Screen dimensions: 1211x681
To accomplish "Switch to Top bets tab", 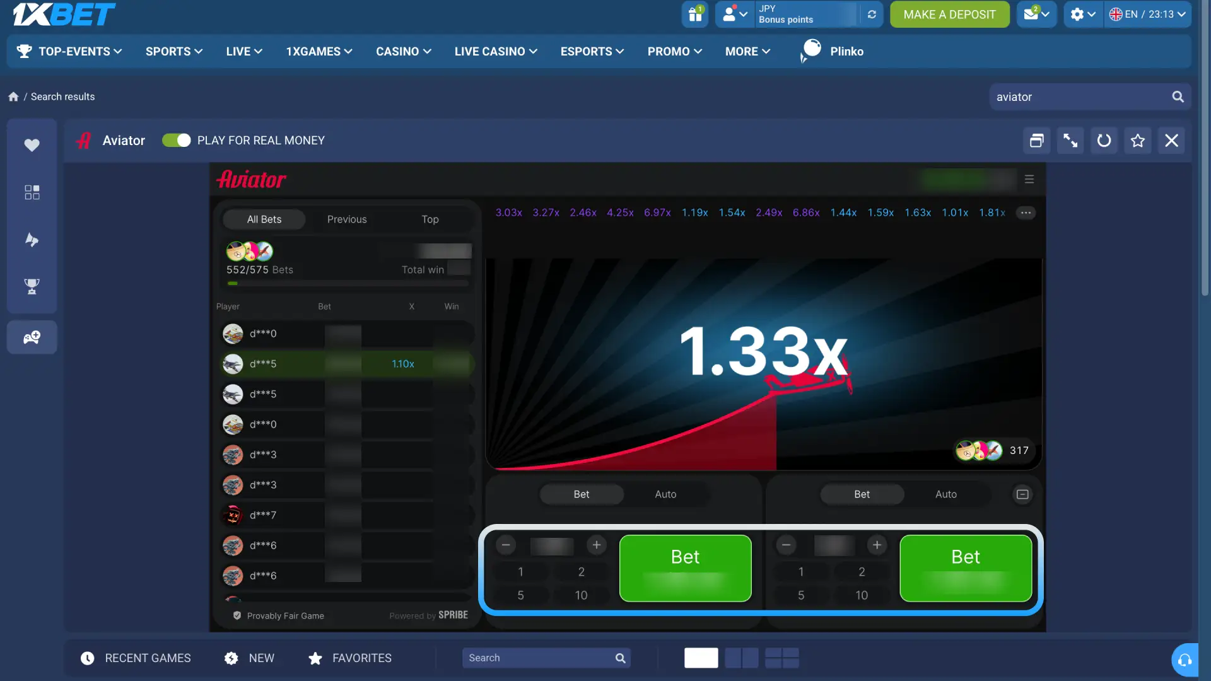I will [430, 219].
